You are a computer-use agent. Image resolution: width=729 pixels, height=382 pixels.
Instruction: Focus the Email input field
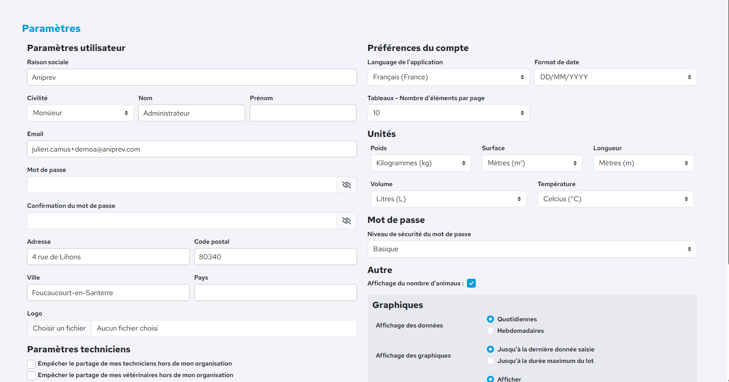click(192, 149)
